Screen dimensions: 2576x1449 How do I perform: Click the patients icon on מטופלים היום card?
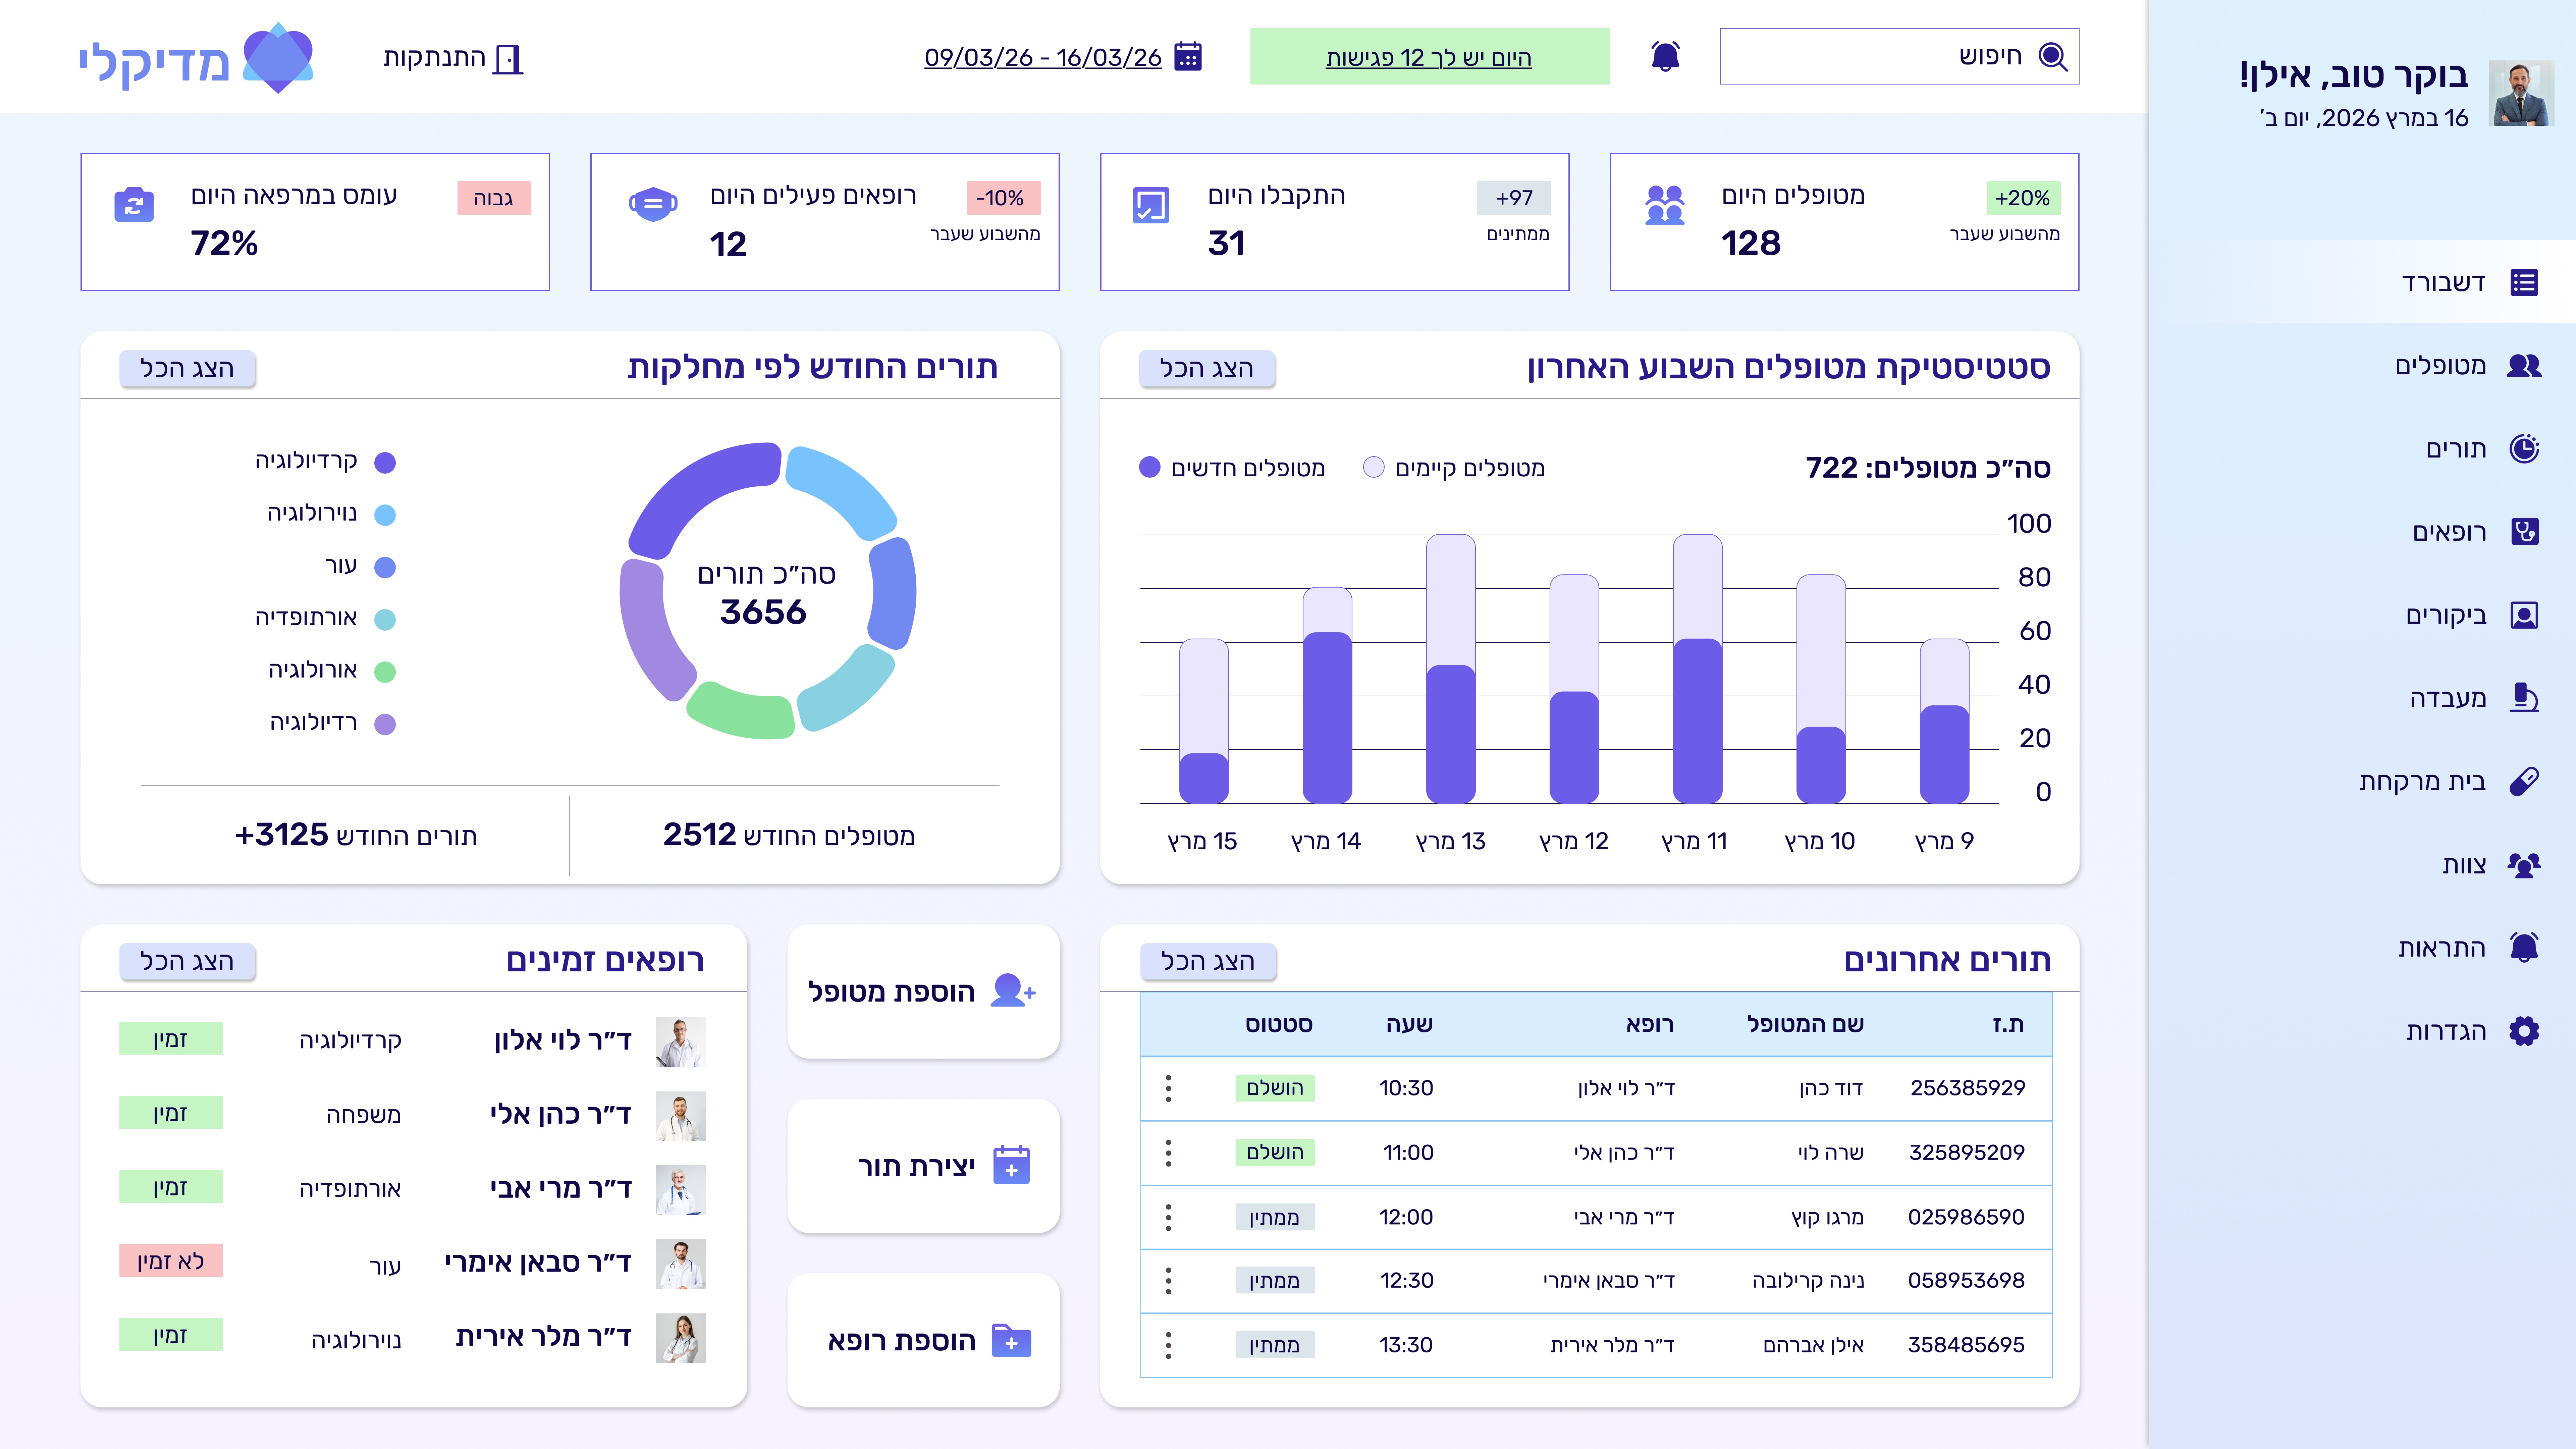[1665, 205]
